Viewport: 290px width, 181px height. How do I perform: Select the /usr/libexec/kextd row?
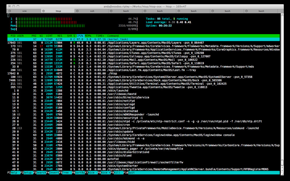click(144, 94)
